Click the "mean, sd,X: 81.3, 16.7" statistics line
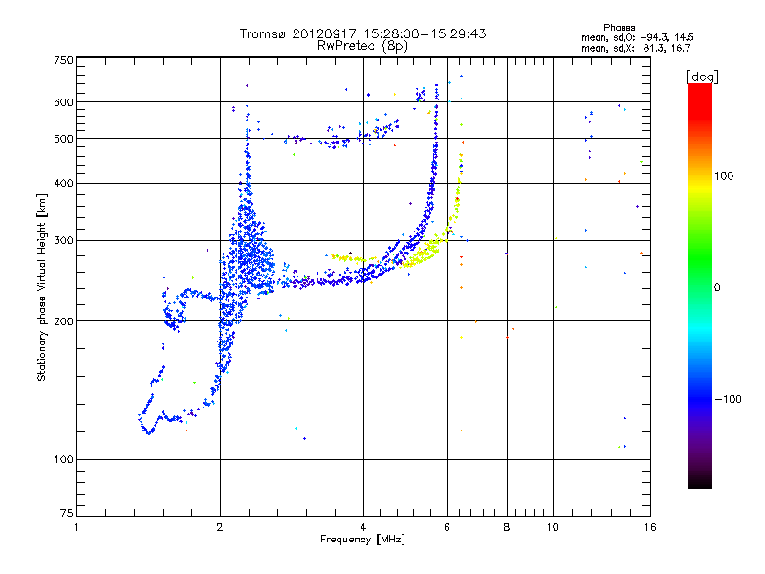 click(636, 48)
